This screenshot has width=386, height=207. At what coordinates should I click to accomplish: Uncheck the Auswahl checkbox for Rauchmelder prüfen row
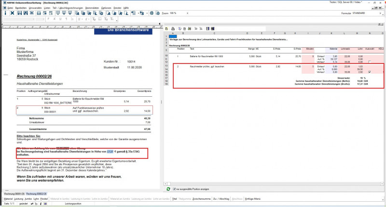point(370,72)
